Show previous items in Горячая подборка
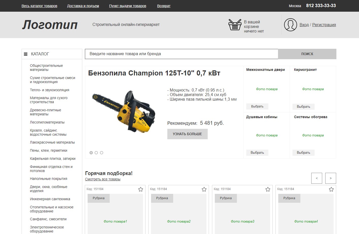Screen dimensions: 359x234 click(x=317, y=178)
